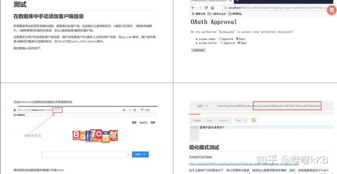Toggle the orange line-wrap icon
337x174 pixels.
click(x=254, y=120)
